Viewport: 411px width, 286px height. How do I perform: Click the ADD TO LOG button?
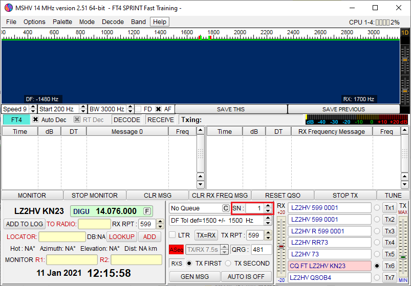pyautogui.click(x=25, y=224)
